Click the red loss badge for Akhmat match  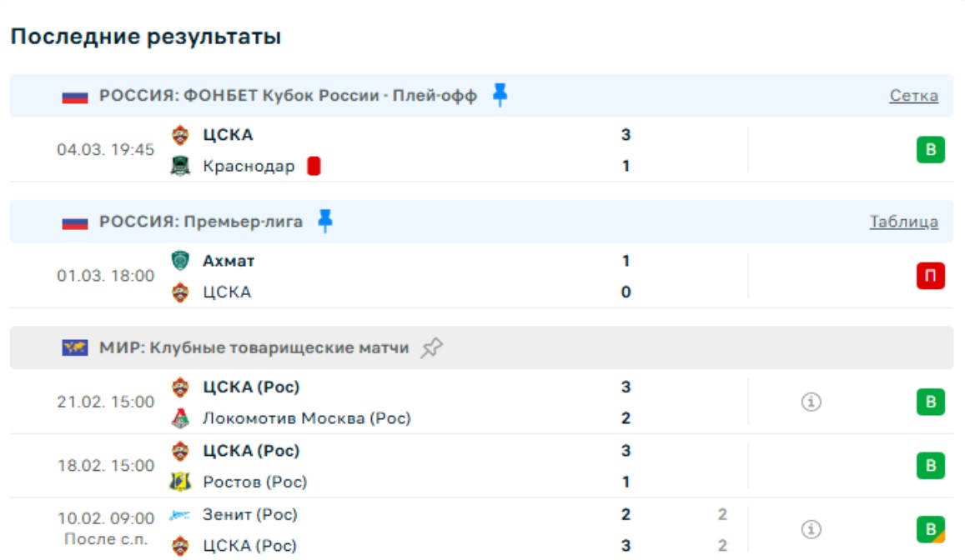(931, 277)
